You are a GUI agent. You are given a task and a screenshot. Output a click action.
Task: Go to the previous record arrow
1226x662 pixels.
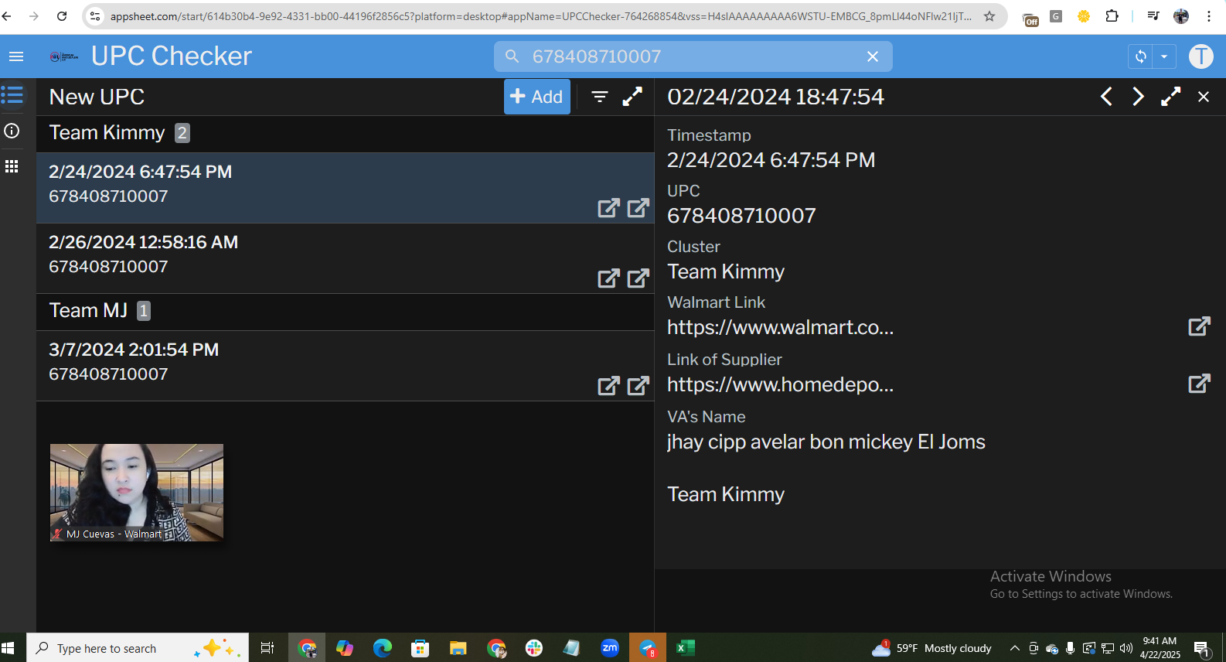click(x=1106, y=97)
